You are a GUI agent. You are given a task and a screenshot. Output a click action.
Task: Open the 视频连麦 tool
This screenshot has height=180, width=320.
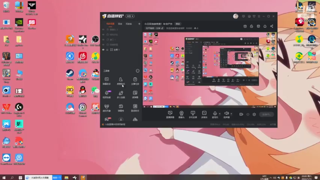[x=106, y=94]
